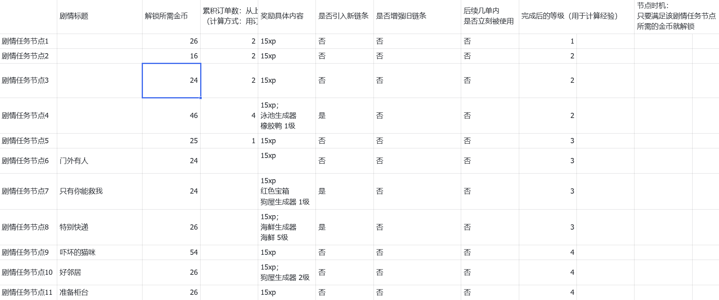Click the 解锁所需金币 column header

click(x=171, y=16)
